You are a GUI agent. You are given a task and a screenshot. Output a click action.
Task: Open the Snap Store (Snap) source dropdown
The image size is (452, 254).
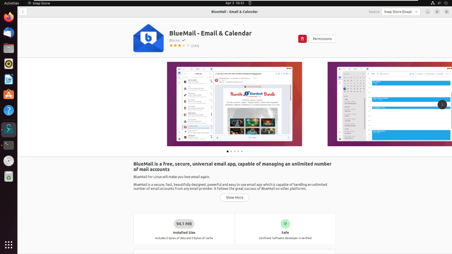pos(401,12)
